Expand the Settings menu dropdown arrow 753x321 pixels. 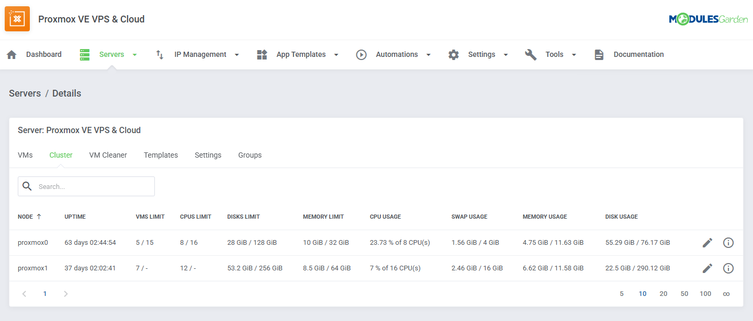coord(505,55)
